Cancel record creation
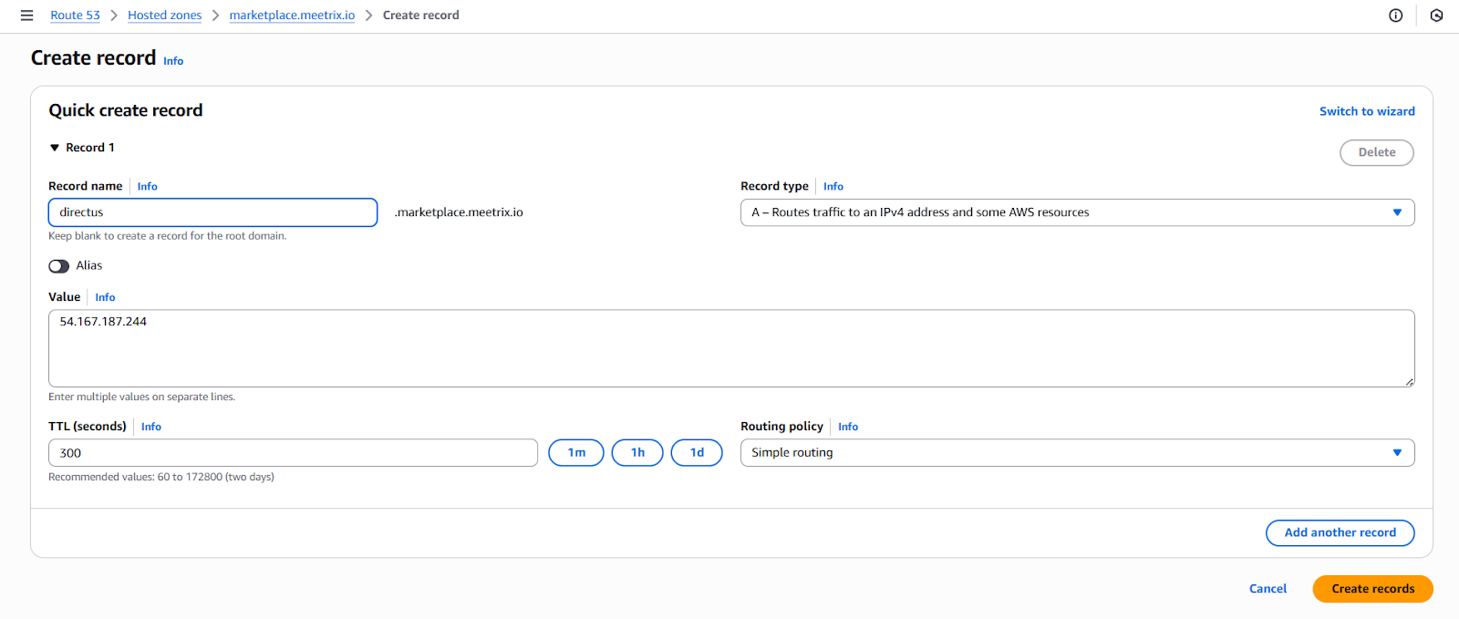 [1268, 589]
